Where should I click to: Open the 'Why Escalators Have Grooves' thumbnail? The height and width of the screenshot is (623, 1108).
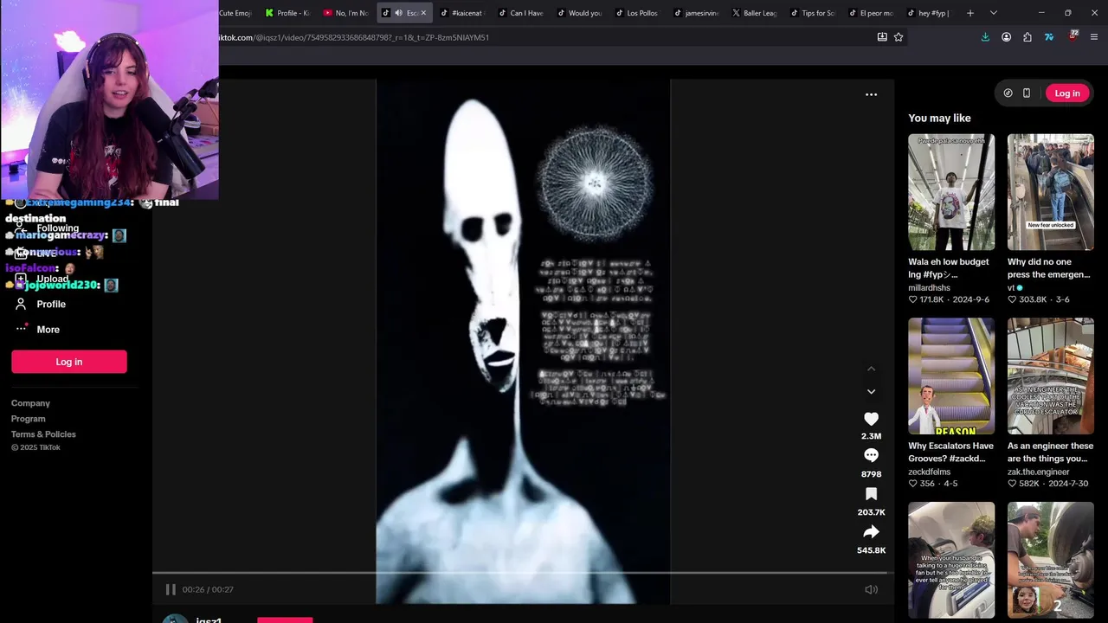point(951,376)
